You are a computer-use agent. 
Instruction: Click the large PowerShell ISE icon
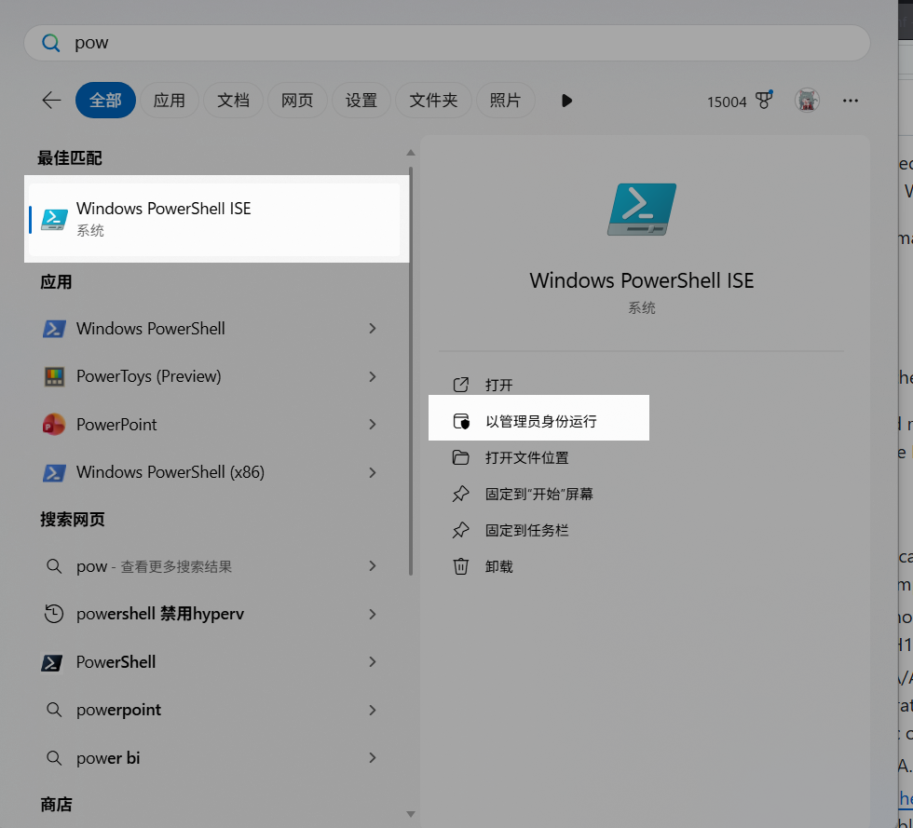point(641,210)
